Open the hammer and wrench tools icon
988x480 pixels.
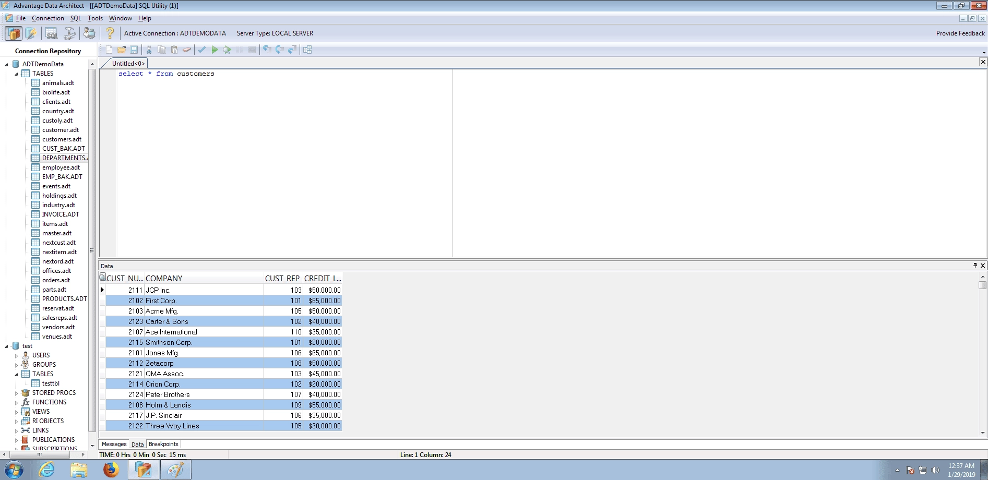[x=69, y=33]
